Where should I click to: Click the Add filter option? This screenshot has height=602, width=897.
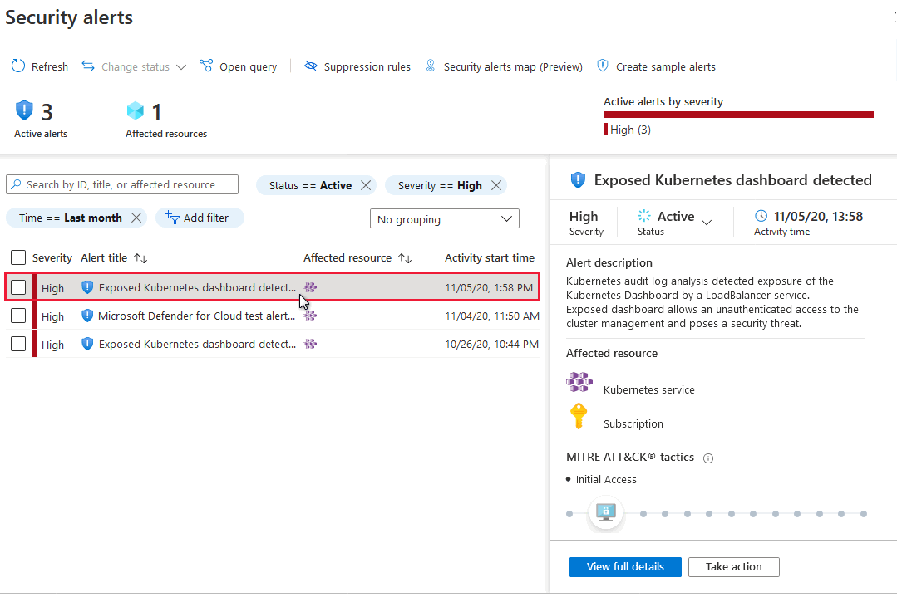tap(200, 217)
